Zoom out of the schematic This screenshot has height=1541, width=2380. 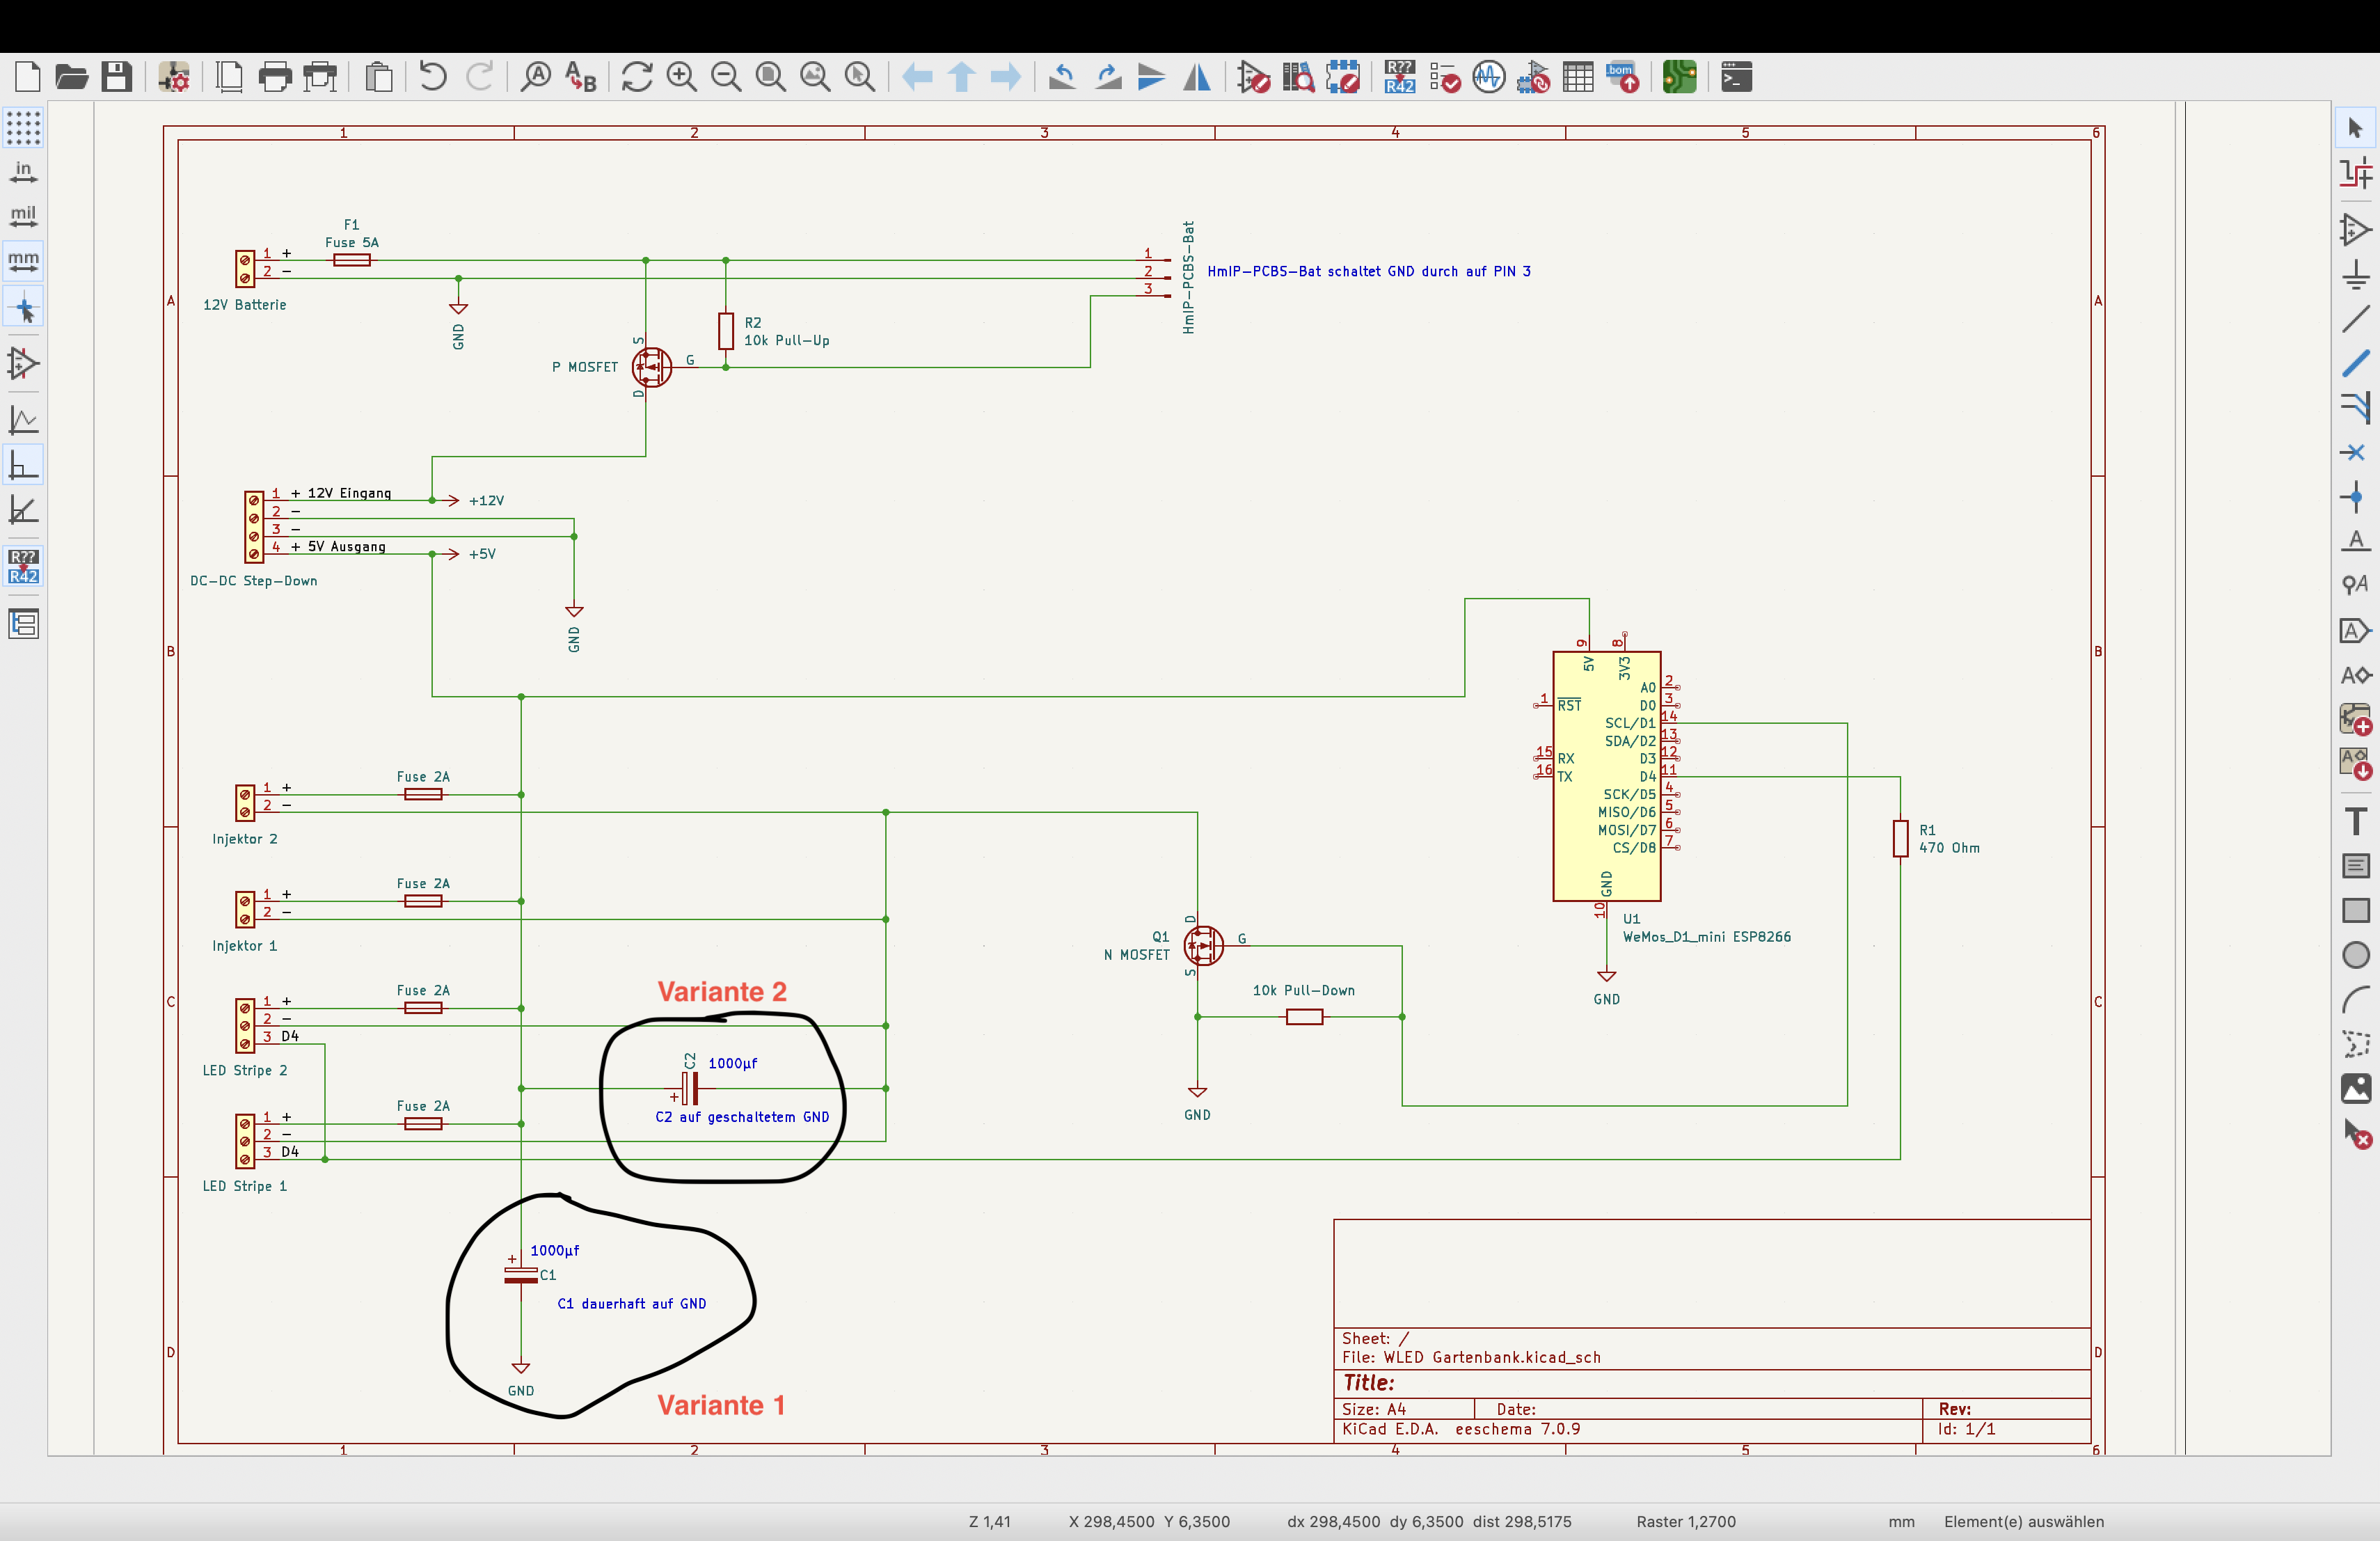(726, 77)
